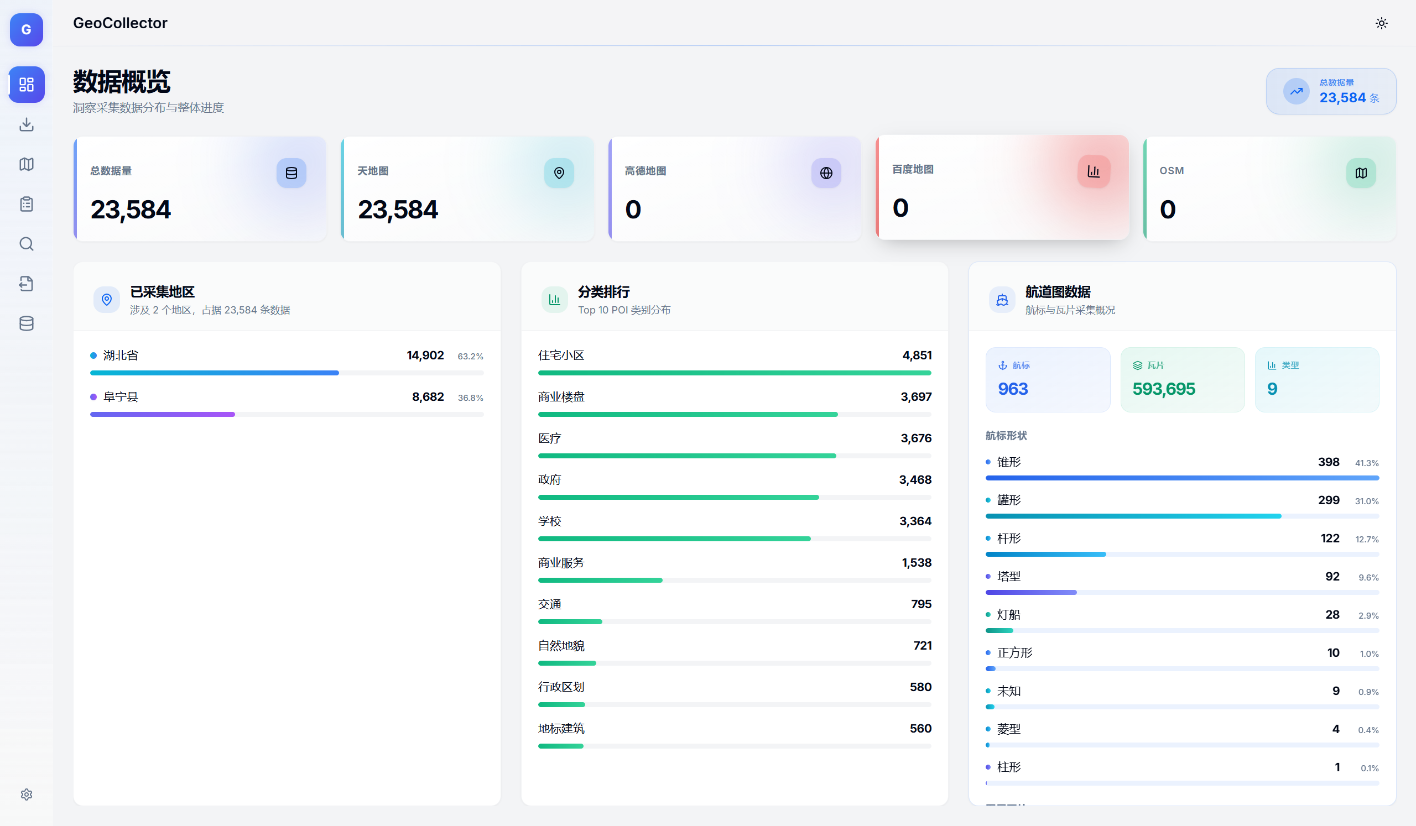
Task: Click the GeoCollector logo icon
Action: point(27,29)
